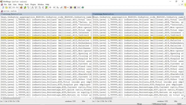Click the vertical scrollbar down arrow
The width and height of the screenshot is (186, 105).
pyautogui.click(x=185, y=96)
